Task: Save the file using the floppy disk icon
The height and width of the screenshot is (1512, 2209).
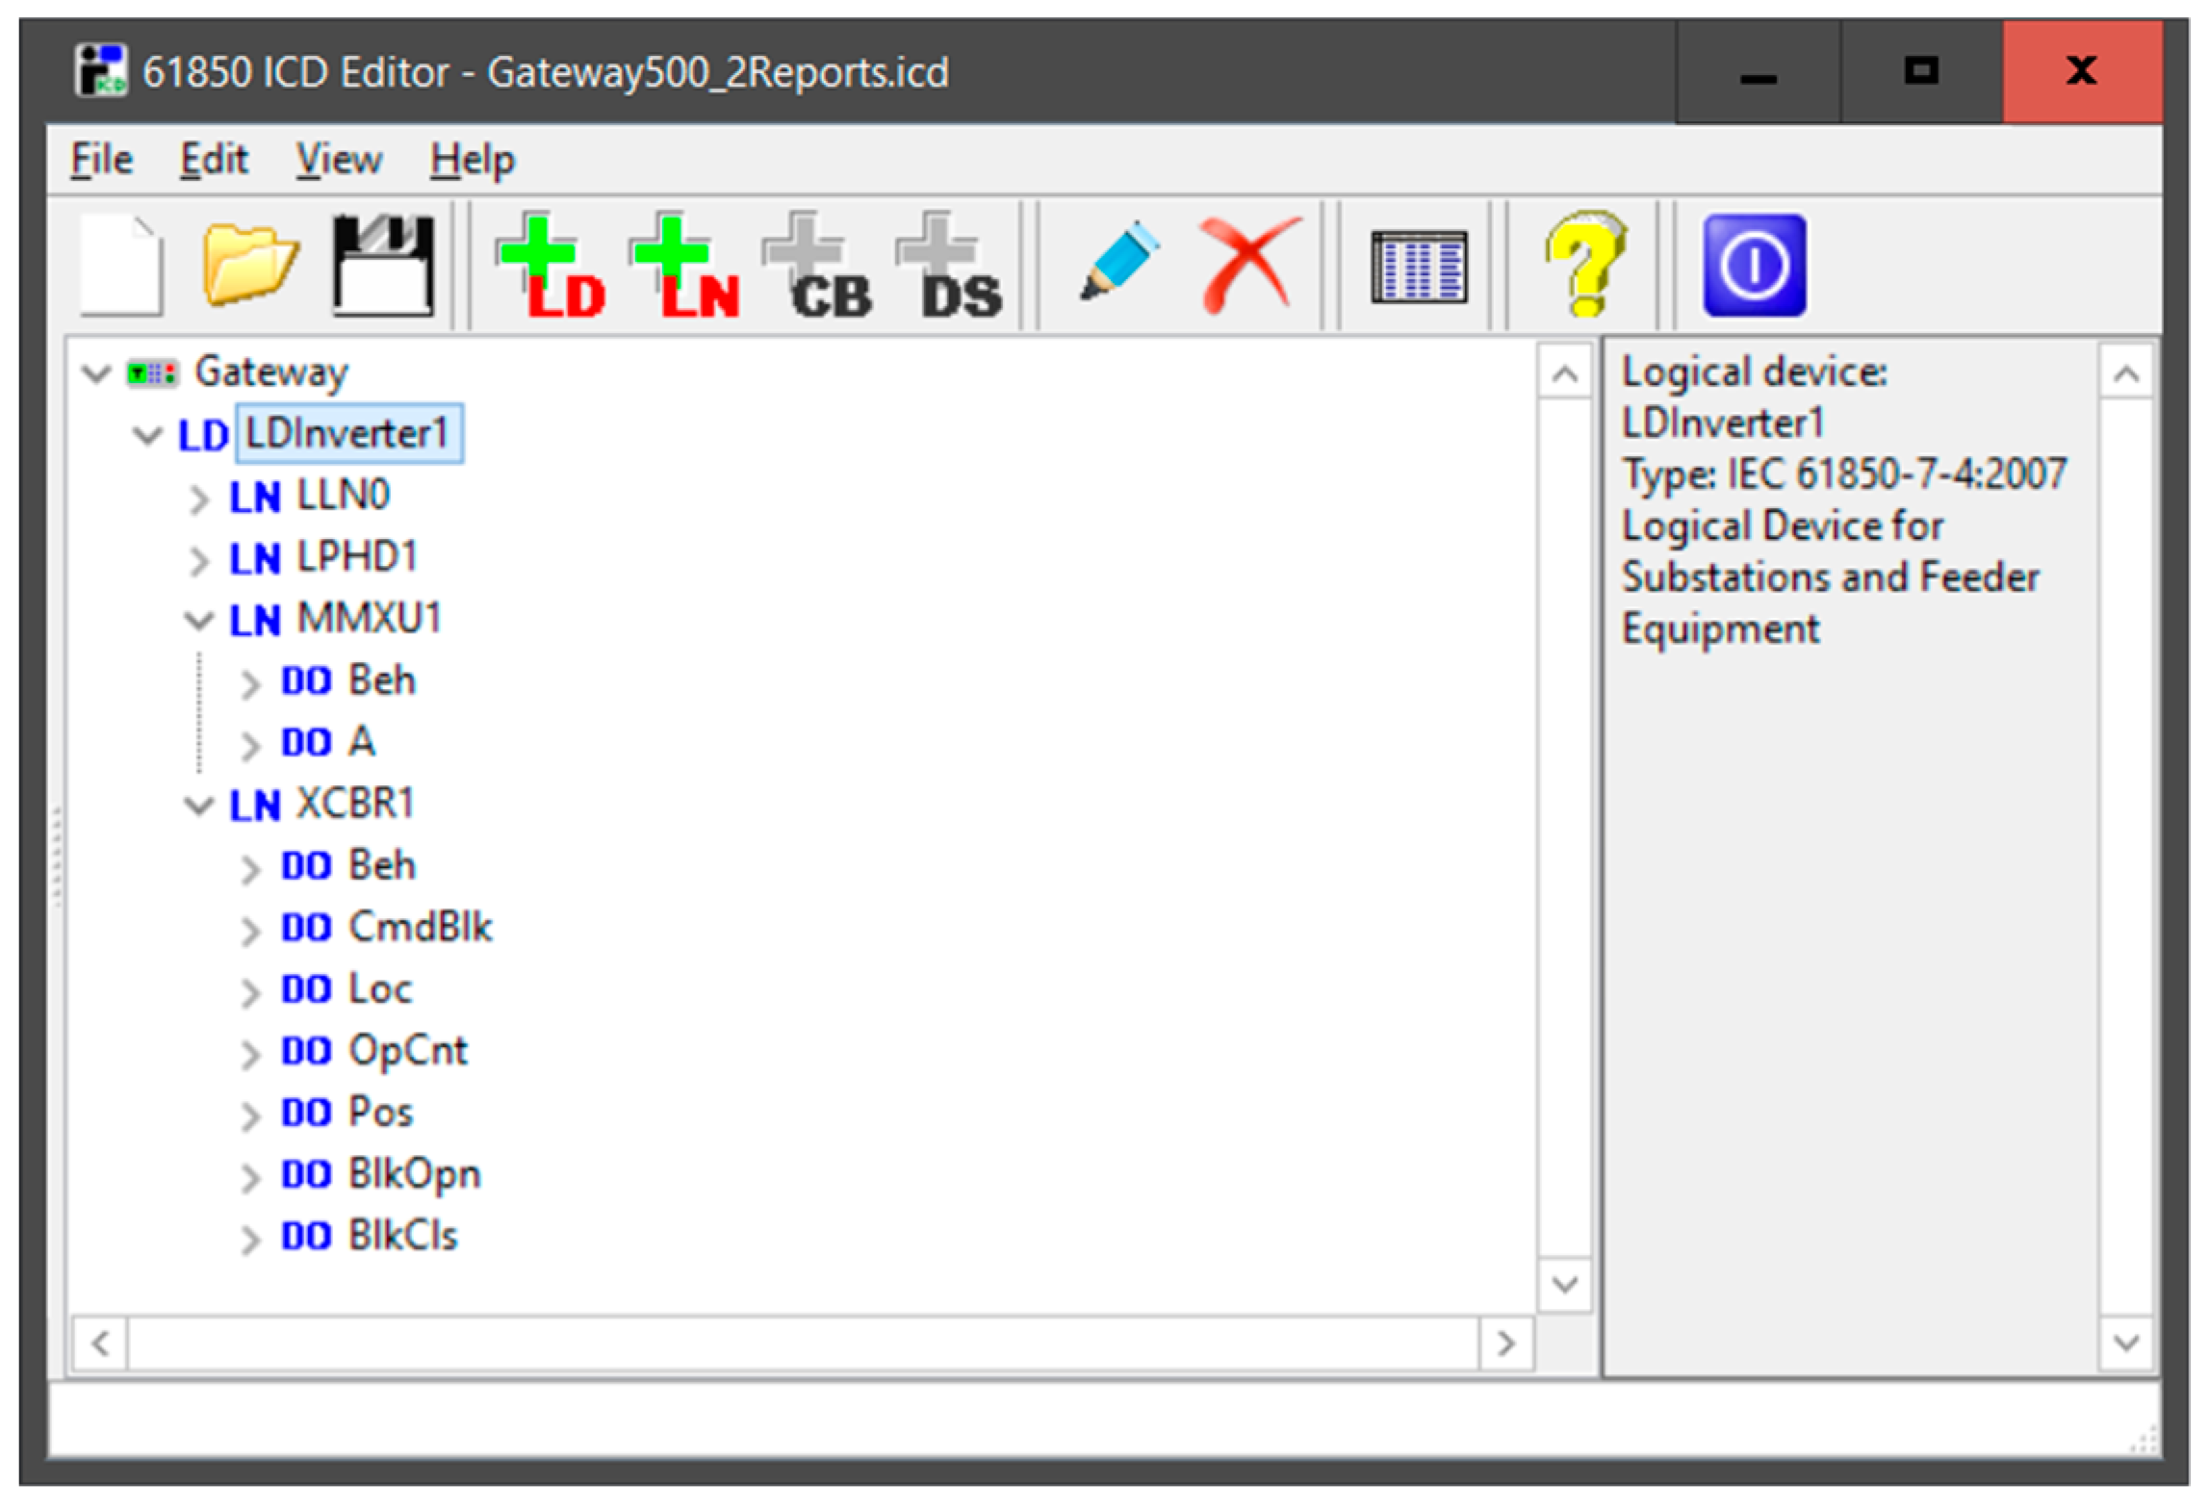Action: [x=383, y=266]
